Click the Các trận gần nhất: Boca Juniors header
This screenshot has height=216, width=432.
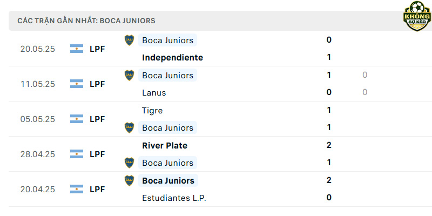click(86, 21)
